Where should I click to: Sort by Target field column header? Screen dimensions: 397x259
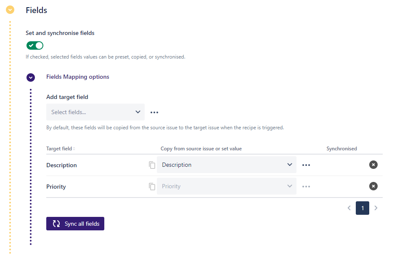(61, 149)
